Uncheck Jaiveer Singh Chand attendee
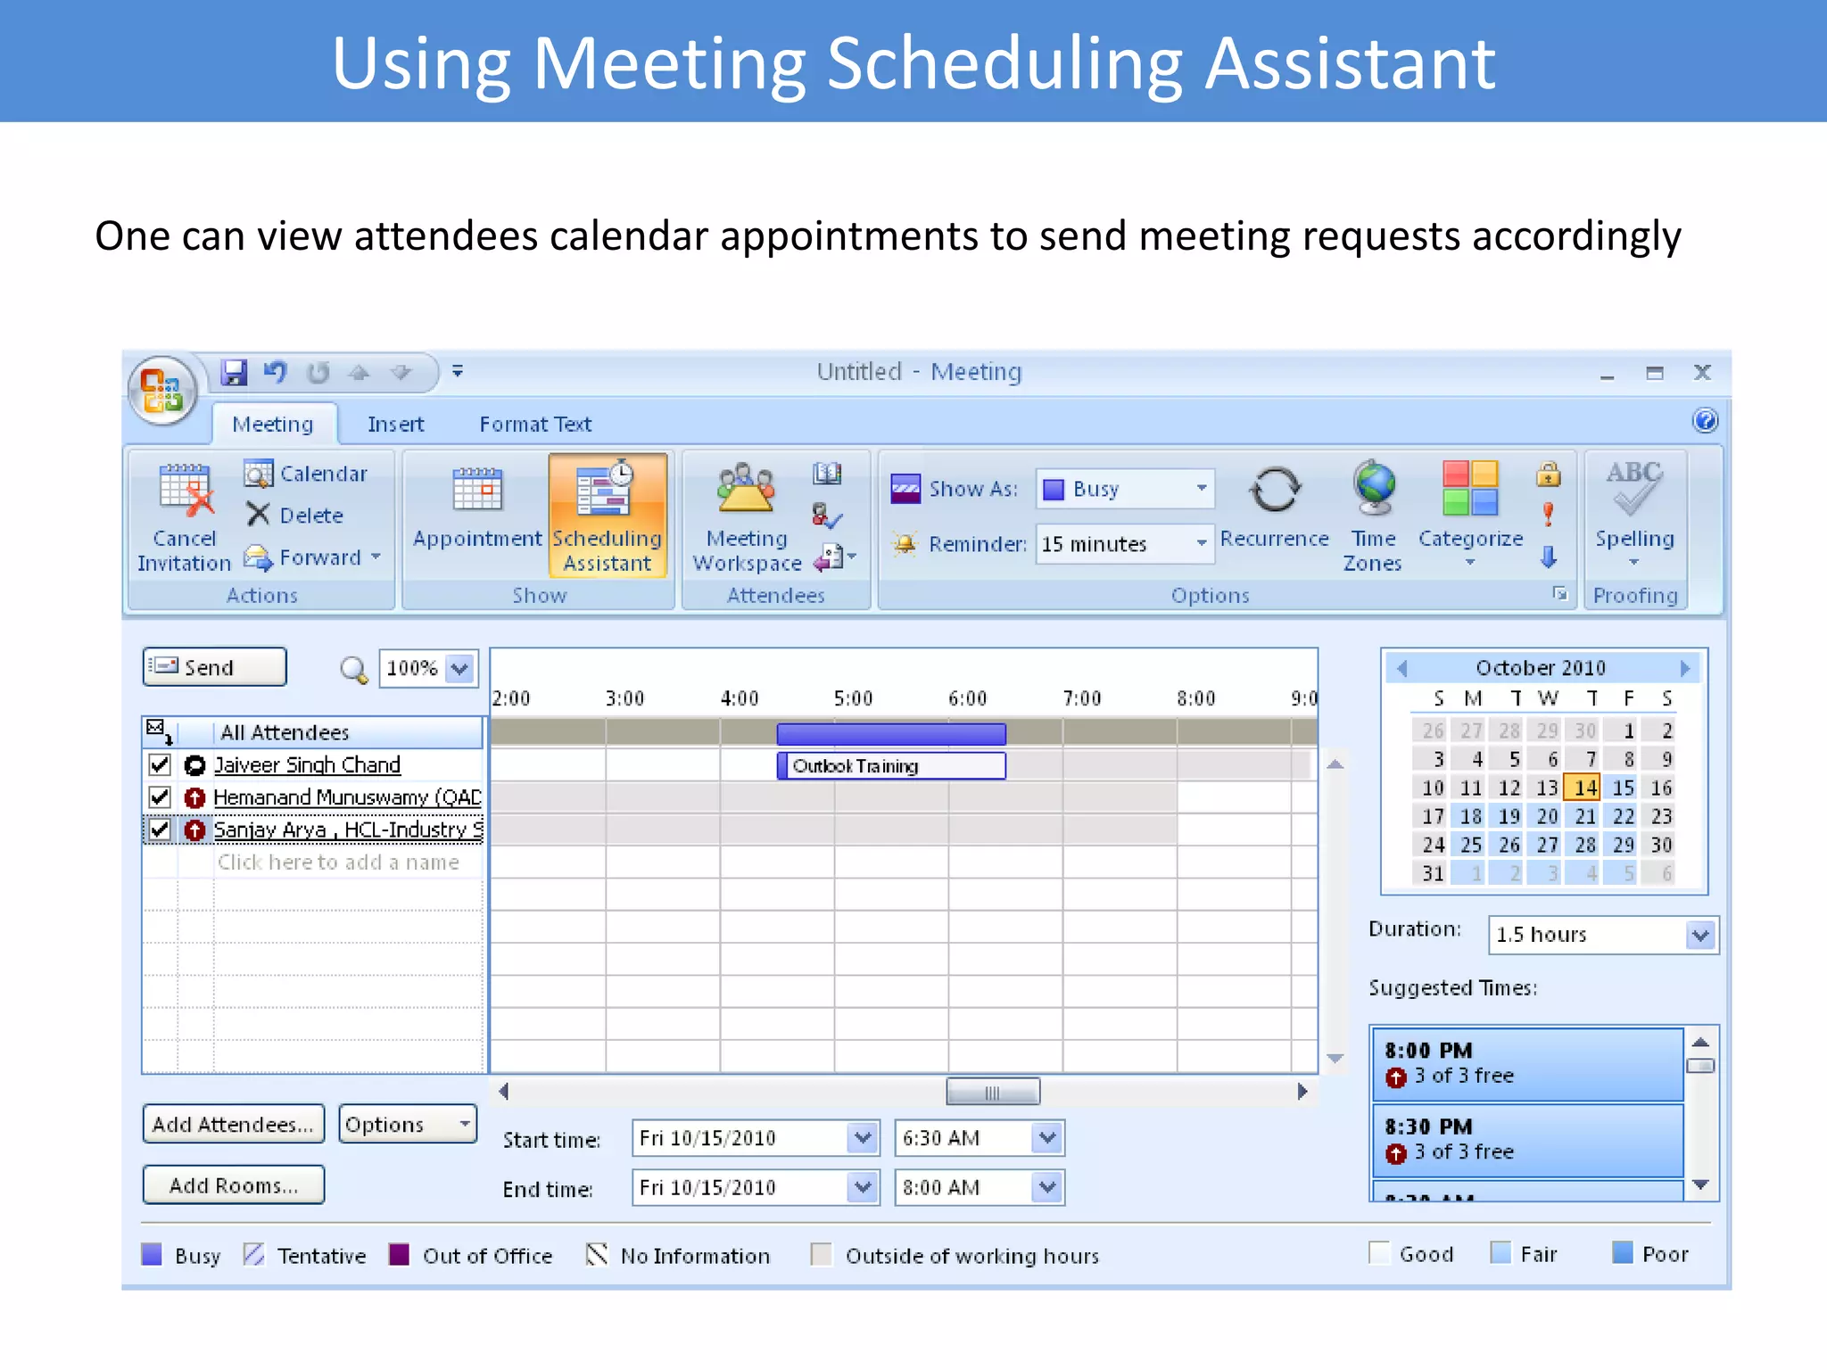1827x1370 pixels. click(x=160, y=764)
